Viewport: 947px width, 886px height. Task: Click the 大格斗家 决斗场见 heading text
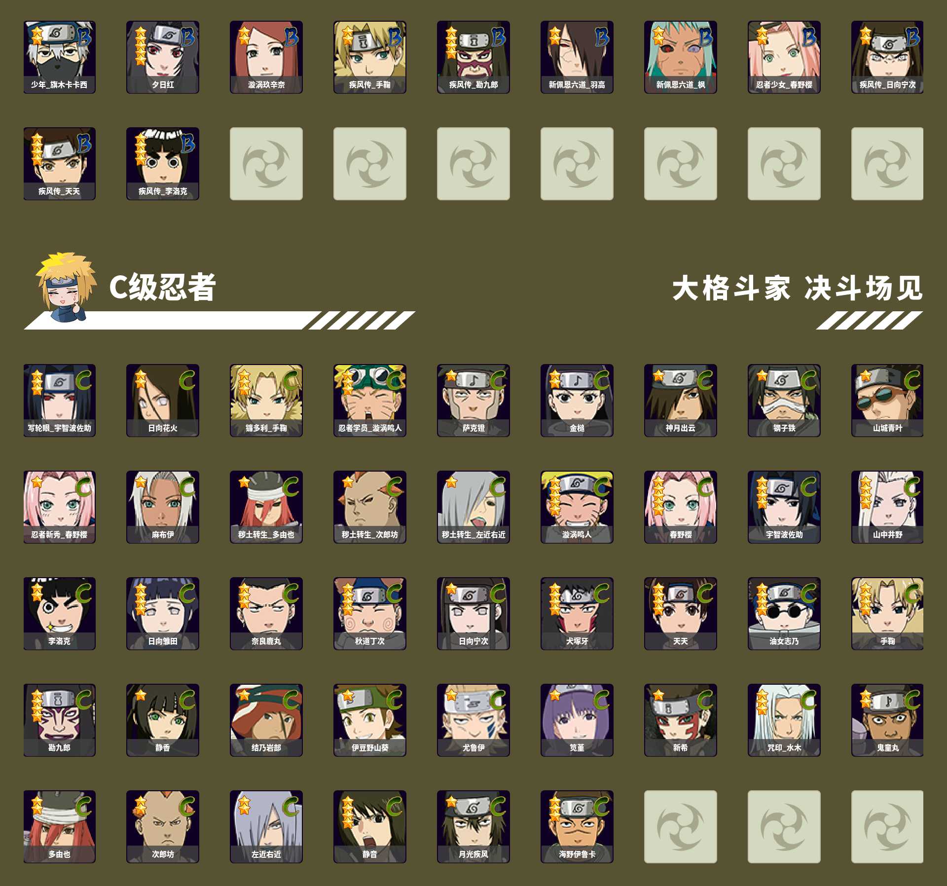tap(797, 288)
